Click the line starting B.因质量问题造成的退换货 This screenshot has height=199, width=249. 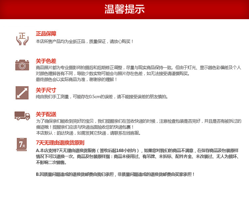pos(115,174)
